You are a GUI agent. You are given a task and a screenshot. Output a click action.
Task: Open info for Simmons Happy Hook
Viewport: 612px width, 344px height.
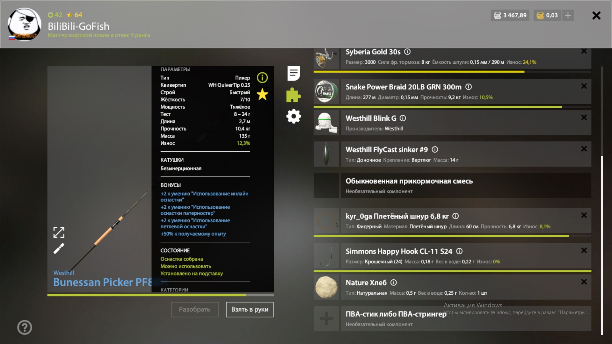[x=459, y=251]
